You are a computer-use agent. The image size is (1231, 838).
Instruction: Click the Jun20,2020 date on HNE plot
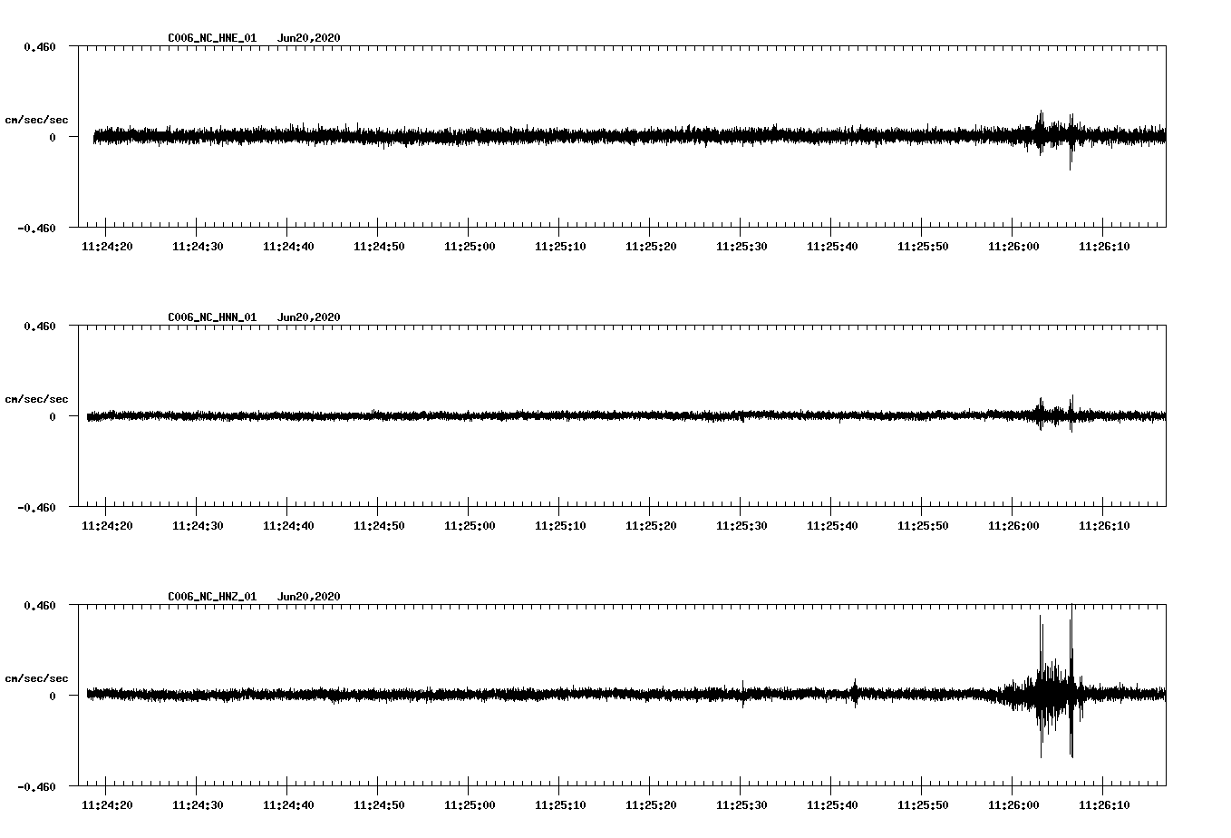[309, 38]
